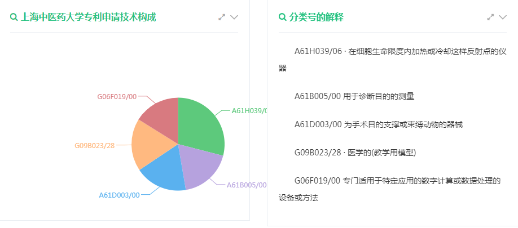Maximize the patent technology composition panel
The height and width of the screenshot is (228, 518).
pos(222,17)
